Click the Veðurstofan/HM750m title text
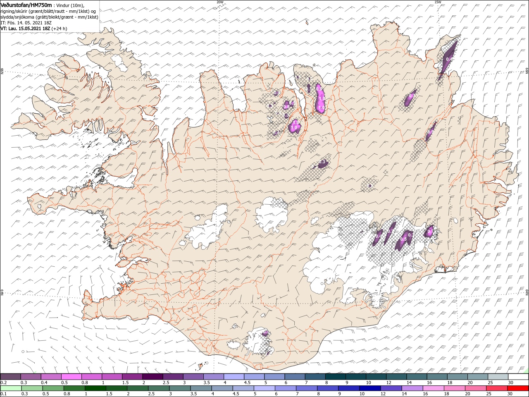Image resolution: width=529 pixels, height=397 pixels. coord(26,5)
